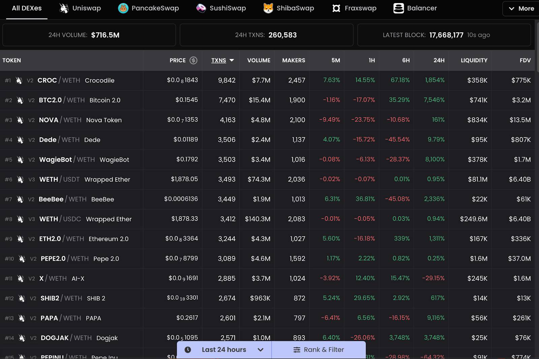The width and height of the screenshot is (539, 359).
Task: Open WagieBot / WETH pair row
Action: [x=267, y=160]
